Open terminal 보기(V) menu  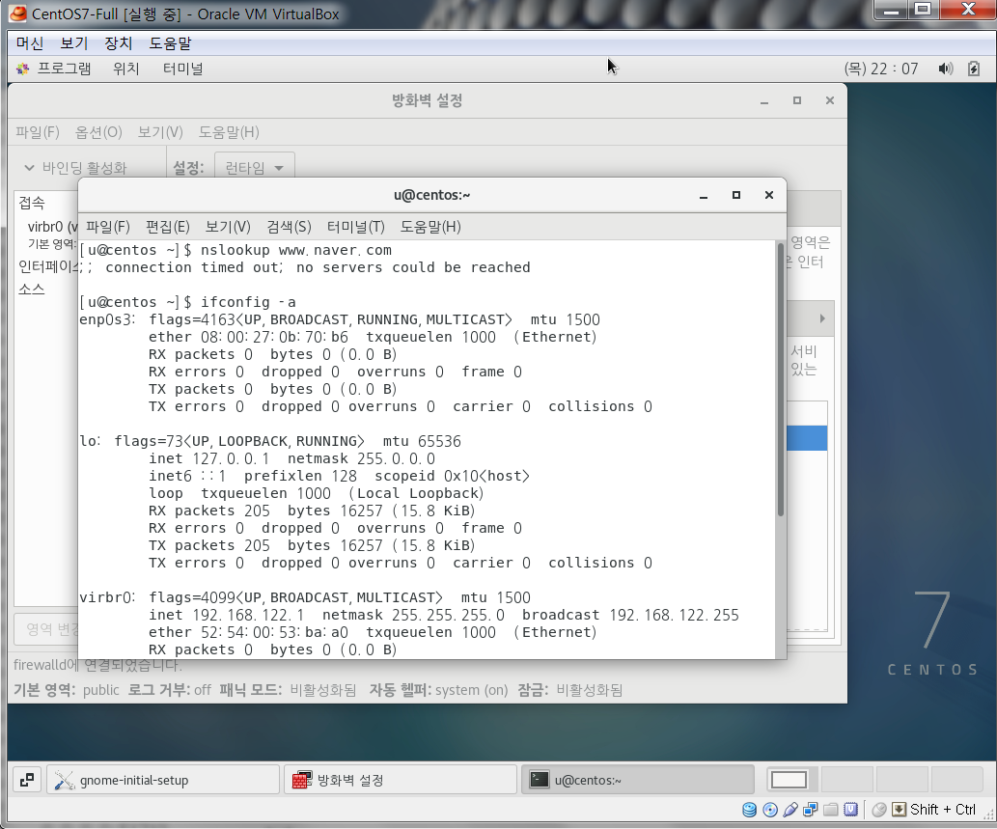(229, 227)
